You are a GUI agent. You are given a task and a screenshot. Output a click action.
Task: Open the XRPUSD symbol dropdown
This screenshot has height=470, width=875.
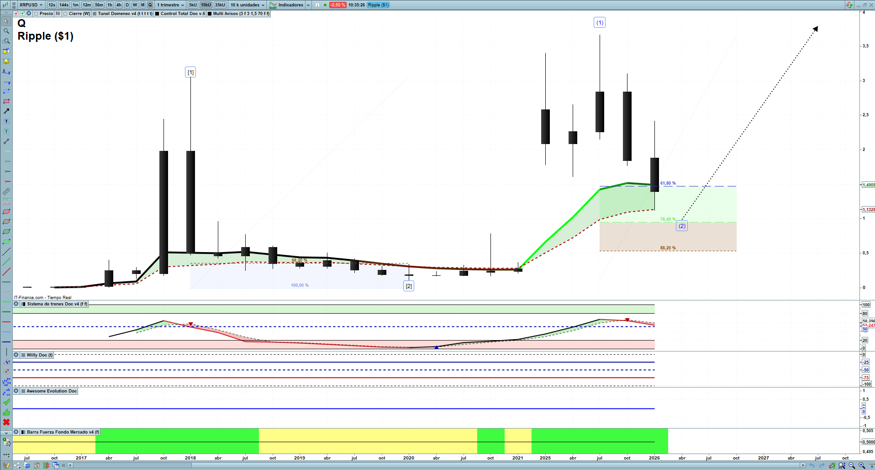31,5
